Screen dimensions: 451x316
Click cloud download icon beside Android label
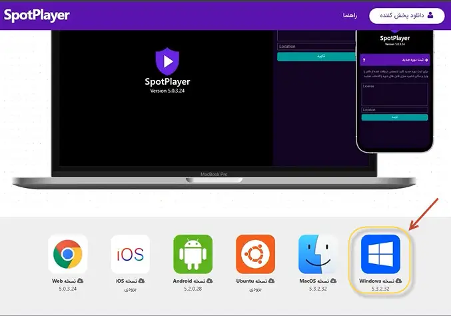pyautogui.click(x=209, y=281)
